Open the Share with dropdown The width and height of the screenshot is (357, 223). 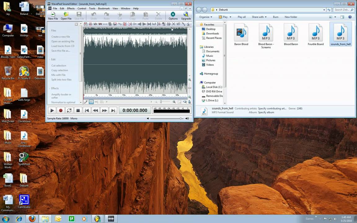point(259,17)
